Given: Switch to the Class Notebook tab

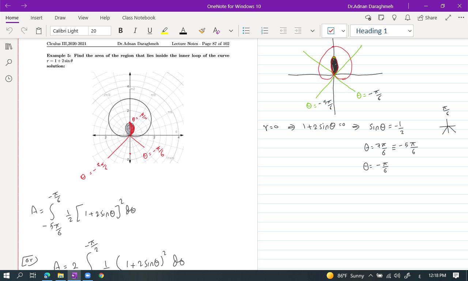Looking at the screenshot, I should [x=139, y=18].
